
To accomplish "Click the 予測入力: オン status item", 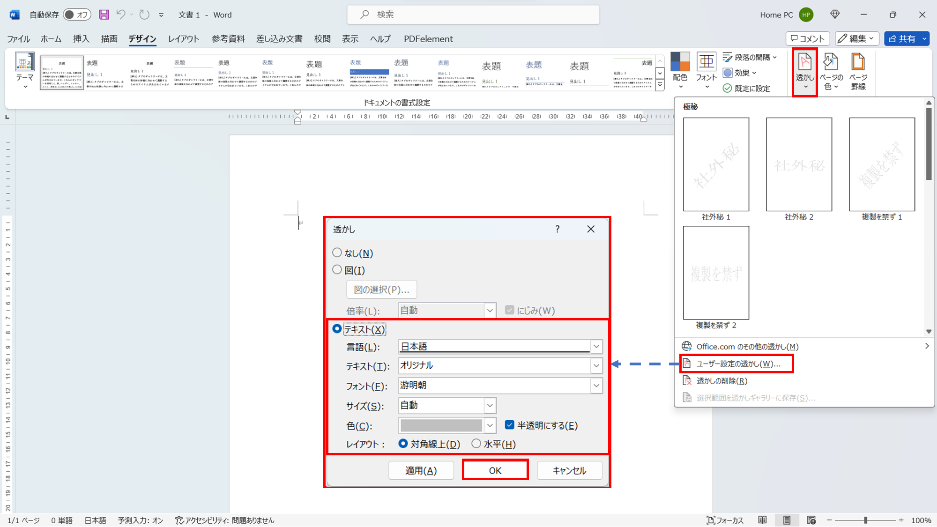I will click(x=140, y=520).
